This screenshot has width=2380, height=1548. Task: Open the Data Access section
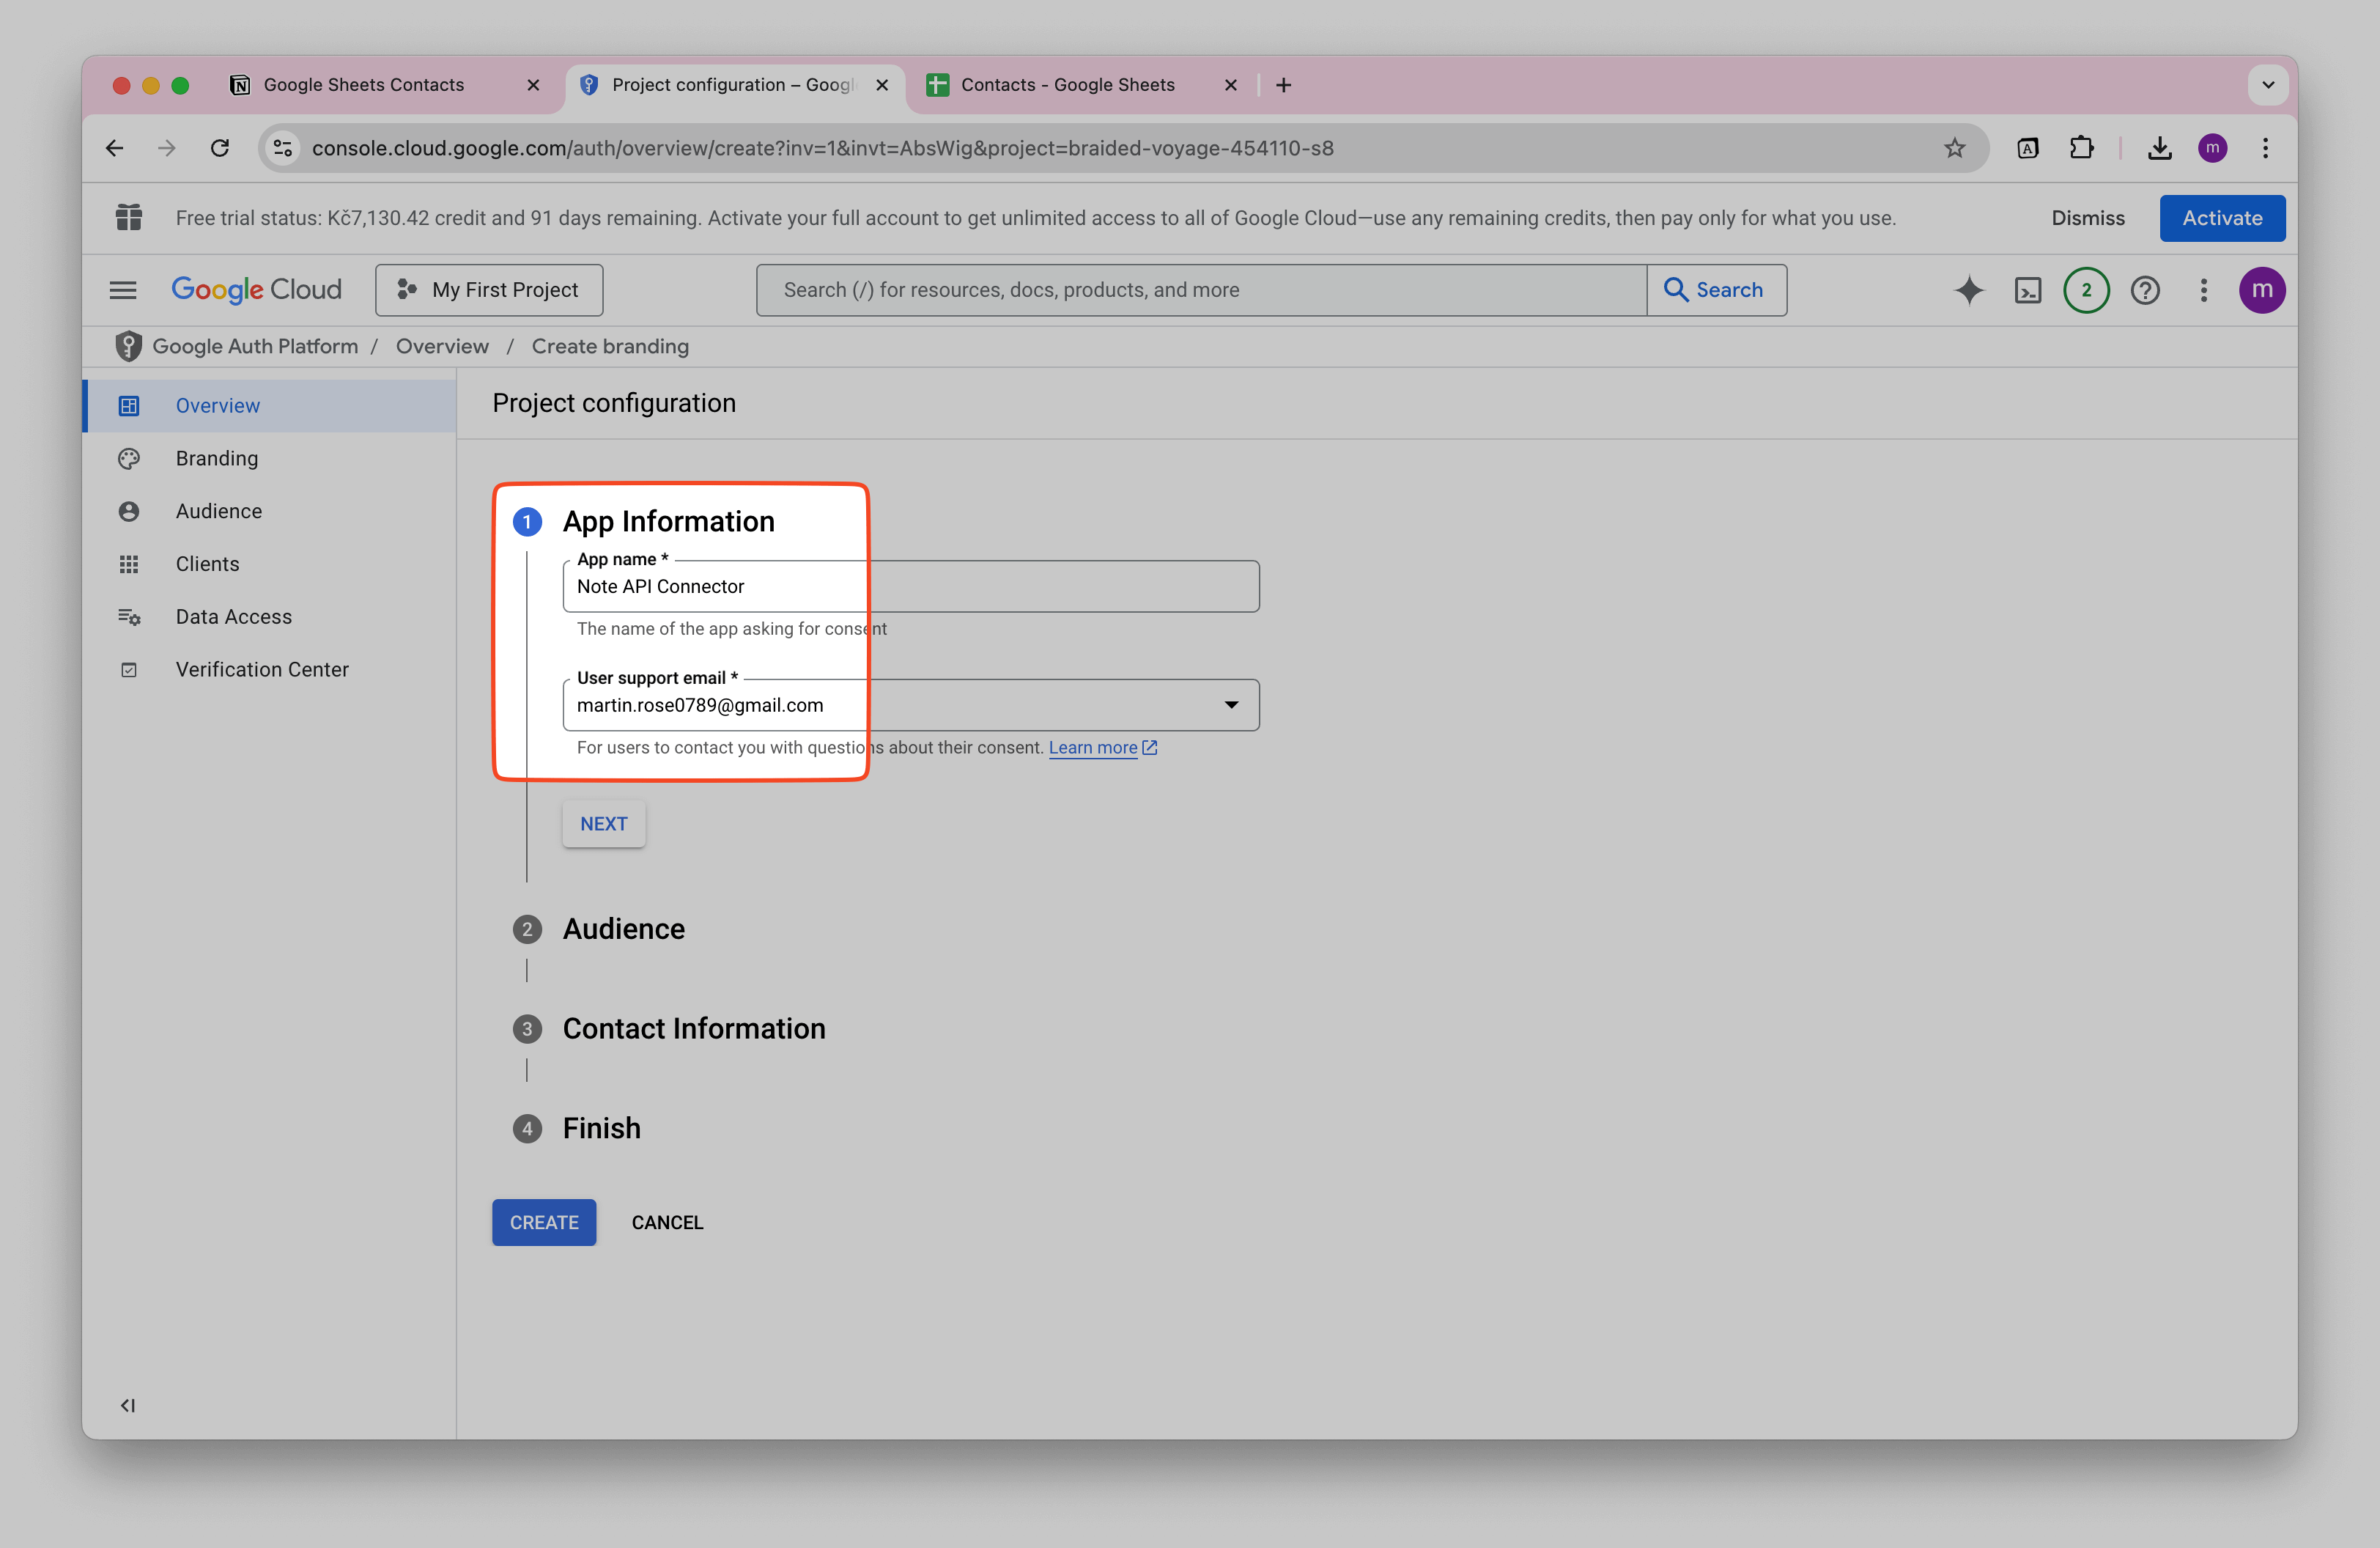click(233, 616)
